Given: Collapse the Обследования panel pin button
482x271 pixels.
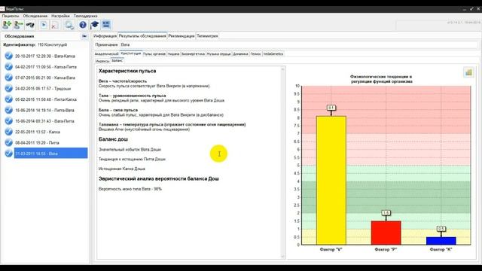Looking at the screenshot, I should pyautogui.click(x=84, y=36).
